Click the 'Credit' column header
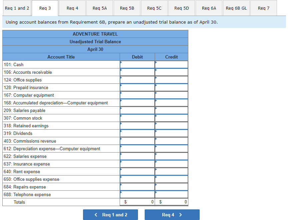 [171, 57]
